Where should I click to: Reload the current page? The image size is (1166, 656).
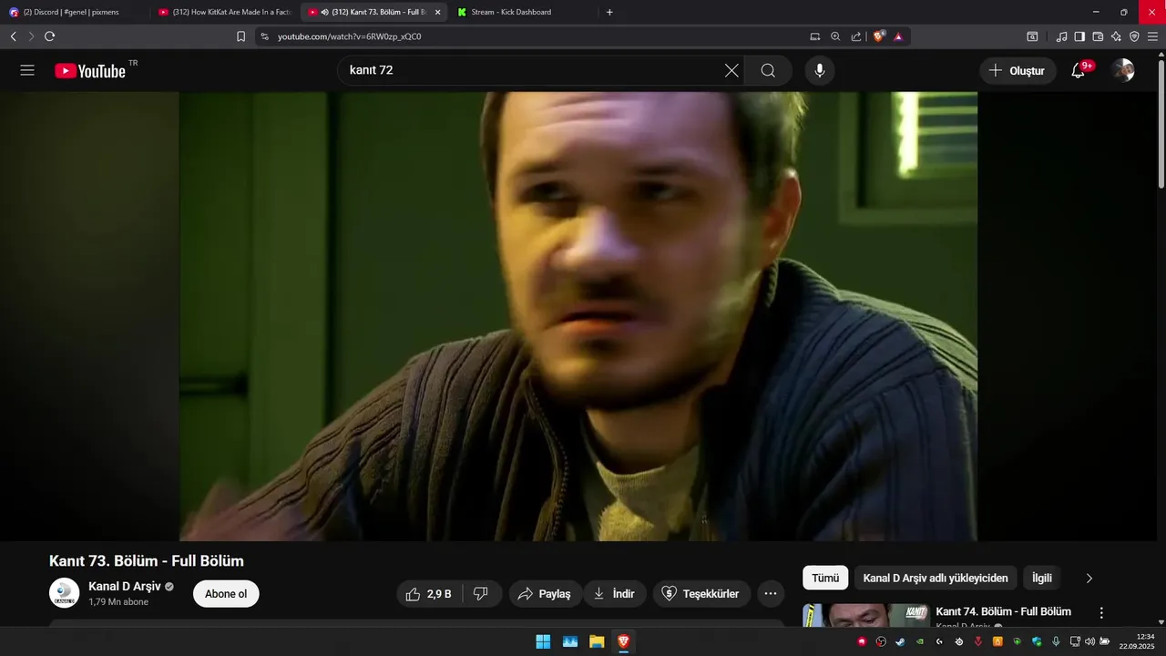pos(49,36)
